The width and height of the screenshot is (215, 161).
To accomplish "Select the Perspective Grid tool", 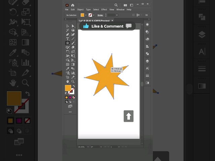I will click(73, 60).
